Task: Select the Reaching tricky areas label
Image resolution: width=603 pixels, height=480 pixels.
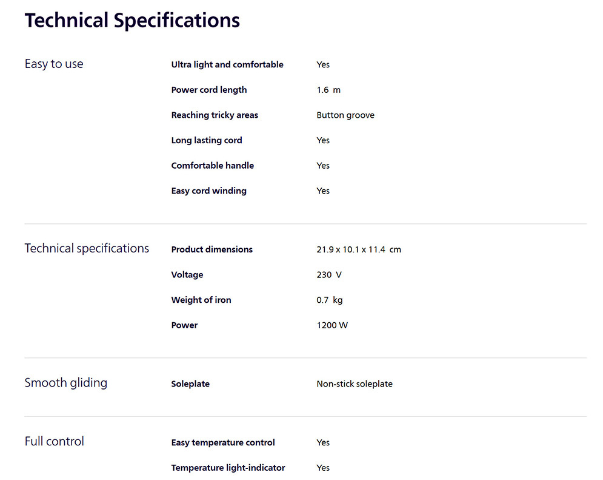Action: [x=215, y=115]
